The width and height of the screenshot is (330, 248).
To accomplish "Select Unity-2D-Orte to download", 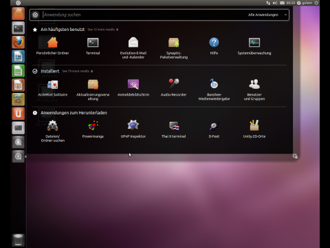I will click(254, 129).
